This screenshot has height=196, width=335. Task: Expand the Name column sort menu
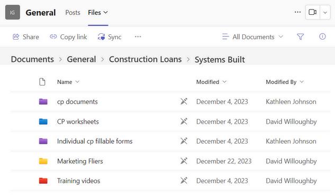pyautogui.click(x=68, y=82)
